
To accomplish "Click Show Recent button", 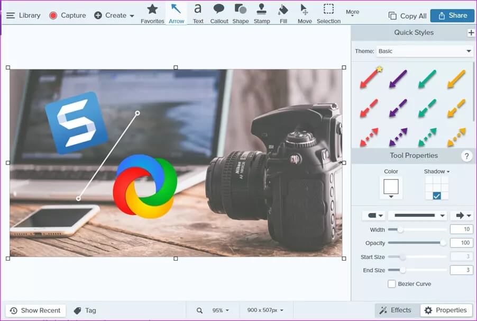I will point(35,310).
